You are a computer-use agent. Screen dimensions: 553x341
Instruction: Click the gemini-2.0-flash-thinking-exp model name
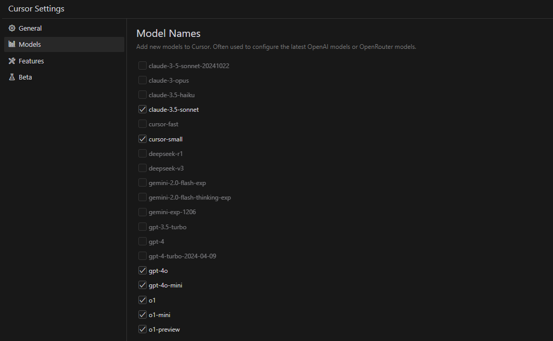tap(190, 198)
